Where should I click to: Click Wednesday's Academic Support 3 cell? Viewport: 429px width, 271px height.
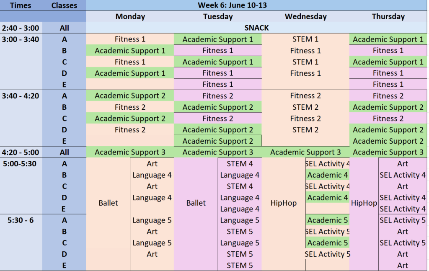click(x=305, y=152)
